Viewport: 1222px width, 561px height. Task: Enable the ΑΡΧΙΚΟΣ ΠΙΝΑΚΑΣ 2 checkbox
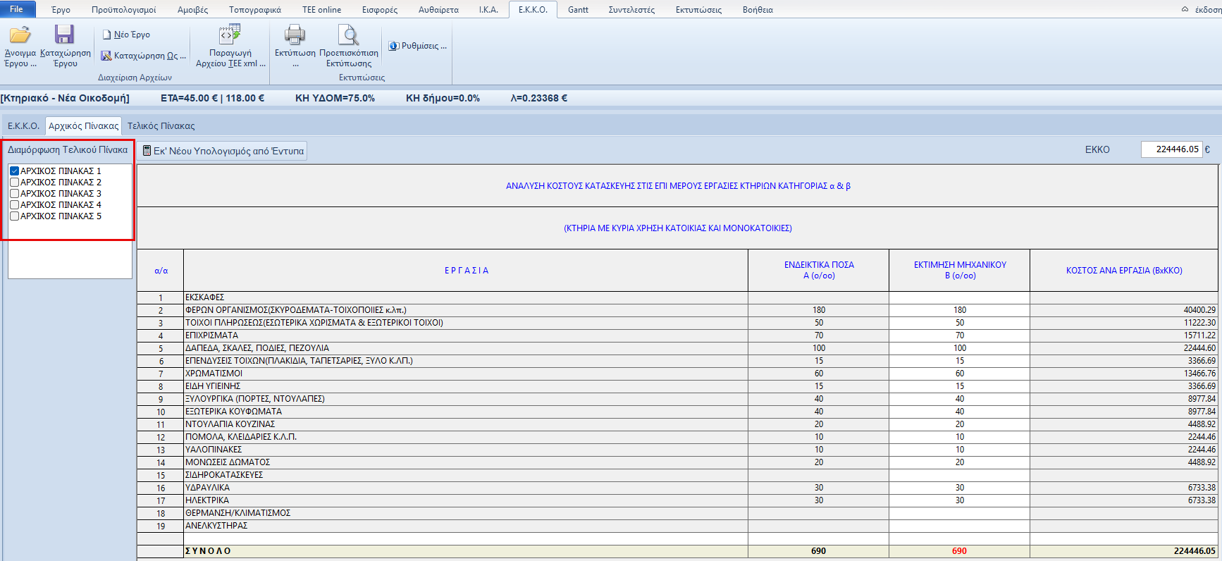[14, 183]
